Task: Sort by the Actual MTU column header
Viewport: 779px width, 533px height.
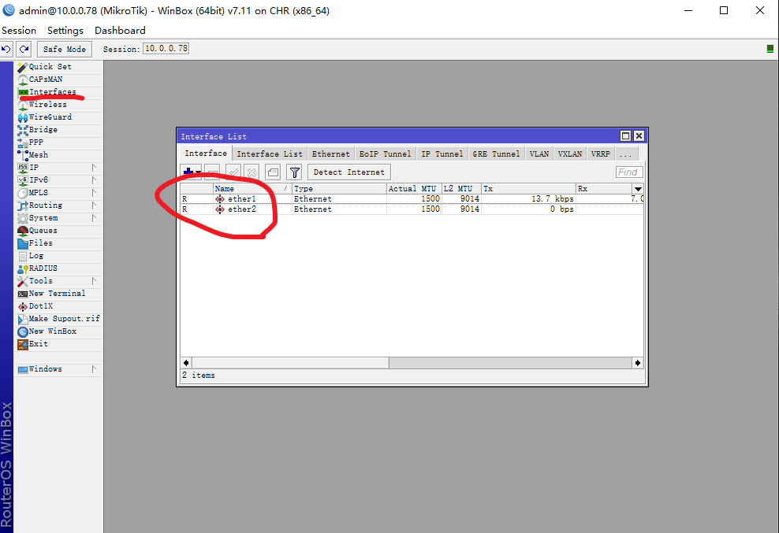Action: 415,189
